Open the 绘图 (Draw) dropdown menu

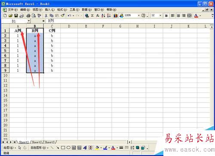[9, 148]
